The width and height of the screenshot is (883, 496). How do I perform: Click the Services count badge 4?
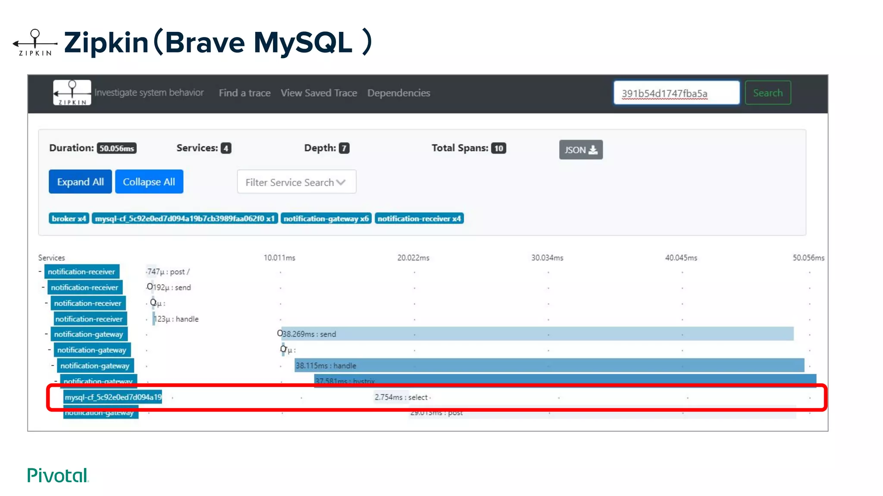pos(226,148)
